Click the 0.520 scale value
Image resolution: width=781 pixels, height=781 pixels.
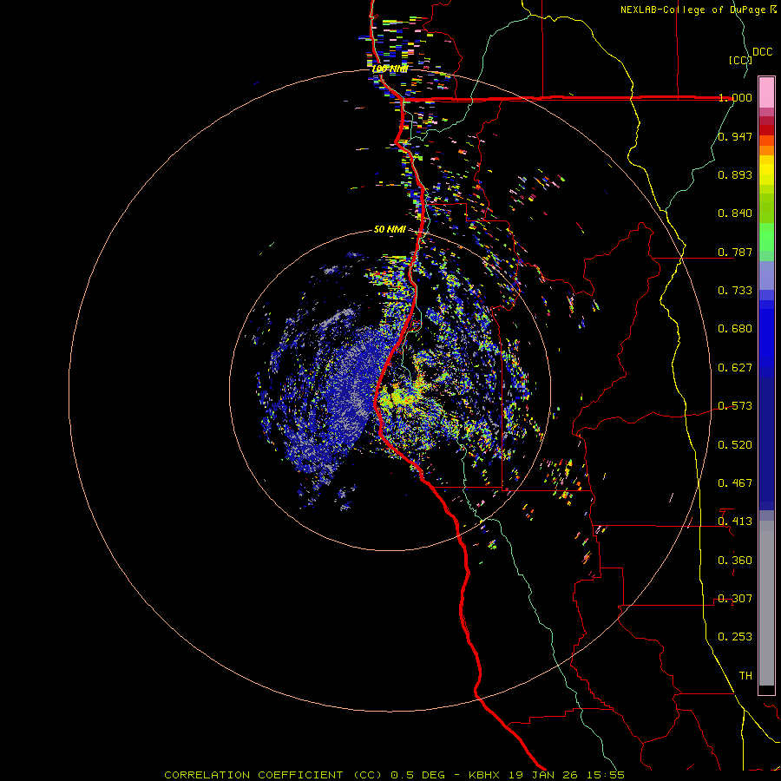tap(735, 445)
